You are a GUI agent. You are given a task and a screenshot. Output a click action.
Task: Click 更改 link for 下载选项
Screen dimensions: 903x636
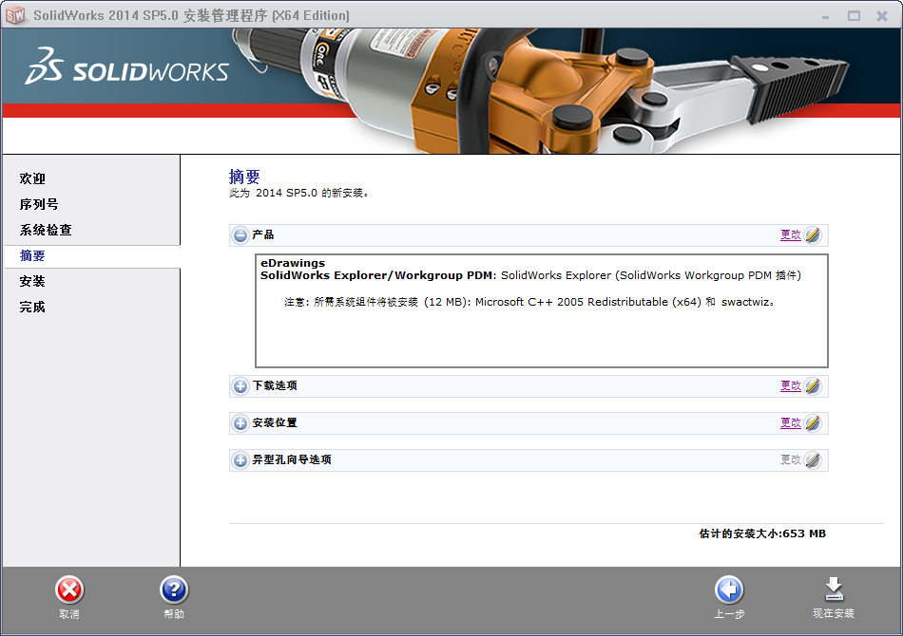[791, 385]
